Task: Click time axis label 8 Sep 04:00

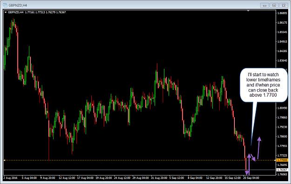Action: pyautogui.click(x=195, y=178)
